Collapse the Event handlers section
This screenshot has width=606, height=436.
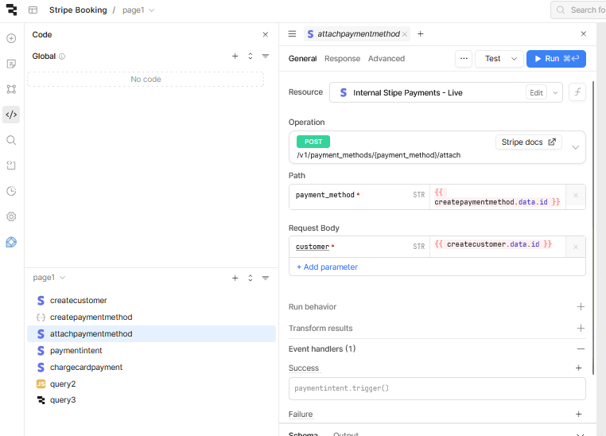pos(581,349)
